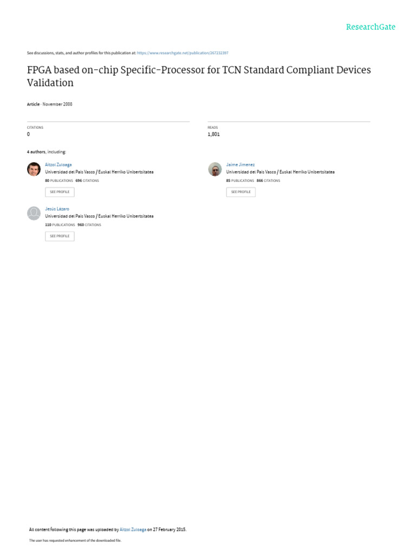The width and height of the screenshot is (416, 554).
Task: Click the ResearchGate logo
Action: (x=370, y=27)
